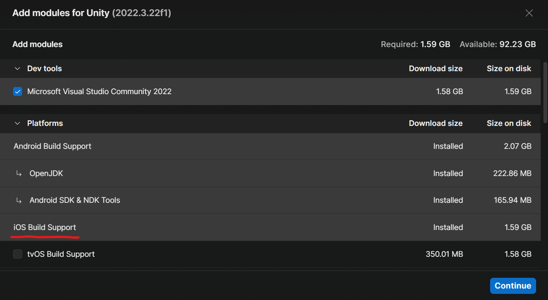
Task: Select the Android Build Support row
Action: tap(270, 146)
